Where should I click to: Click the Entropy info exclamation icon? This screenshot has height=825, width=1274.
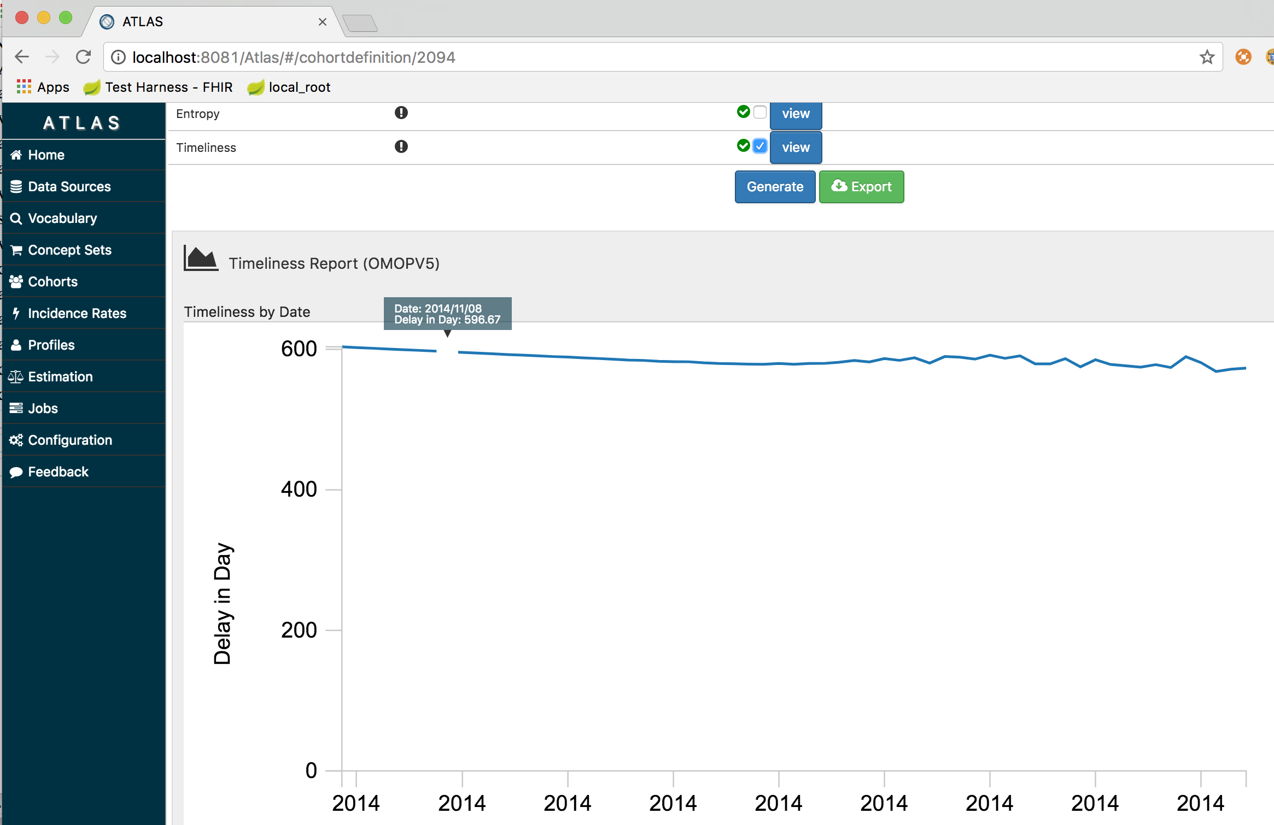point(401,113)
